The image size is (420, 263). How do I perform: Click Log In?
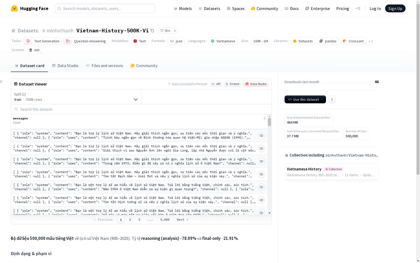click(x=375, y=8)
